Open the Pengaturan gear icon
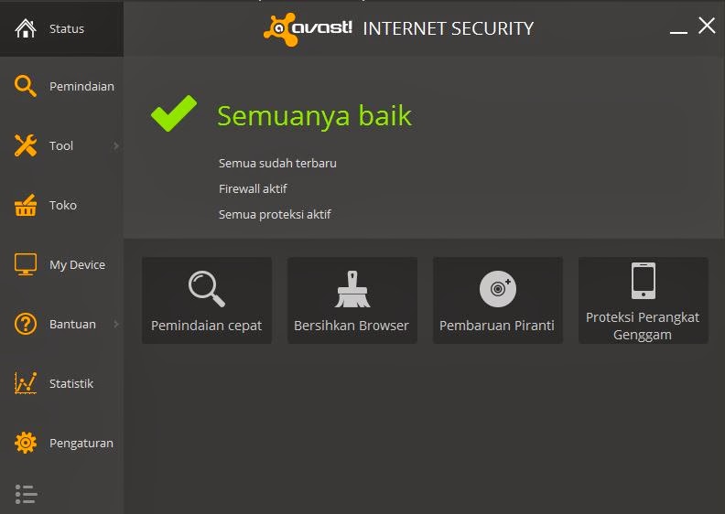Screen dimensions: 725x514 tap(26, 443)
